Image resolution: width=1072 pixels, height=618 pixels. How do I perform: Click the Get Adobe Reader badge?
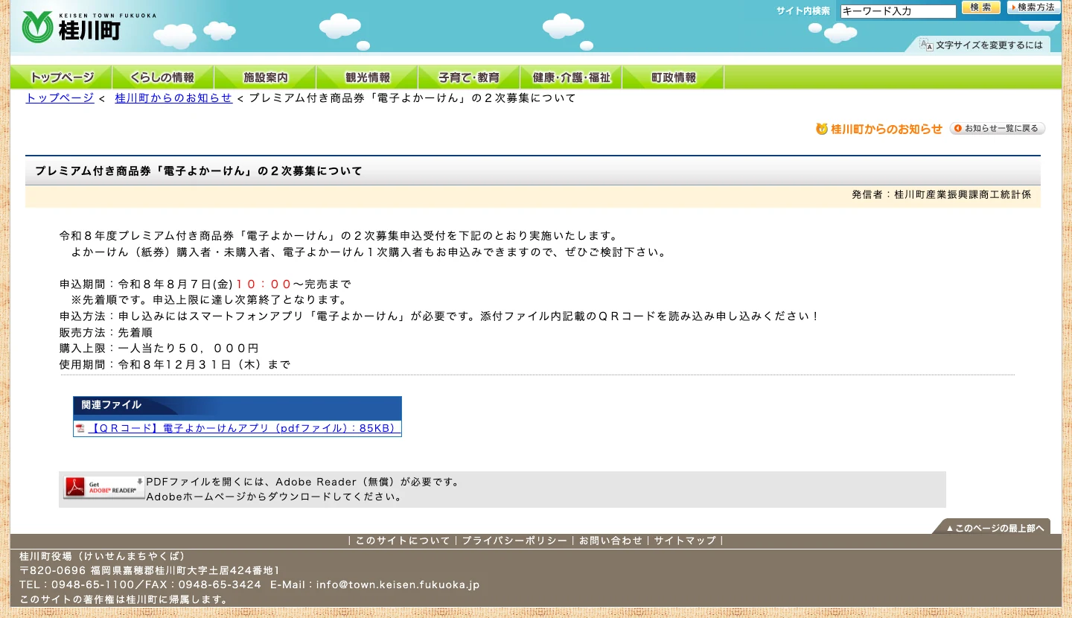104,488
